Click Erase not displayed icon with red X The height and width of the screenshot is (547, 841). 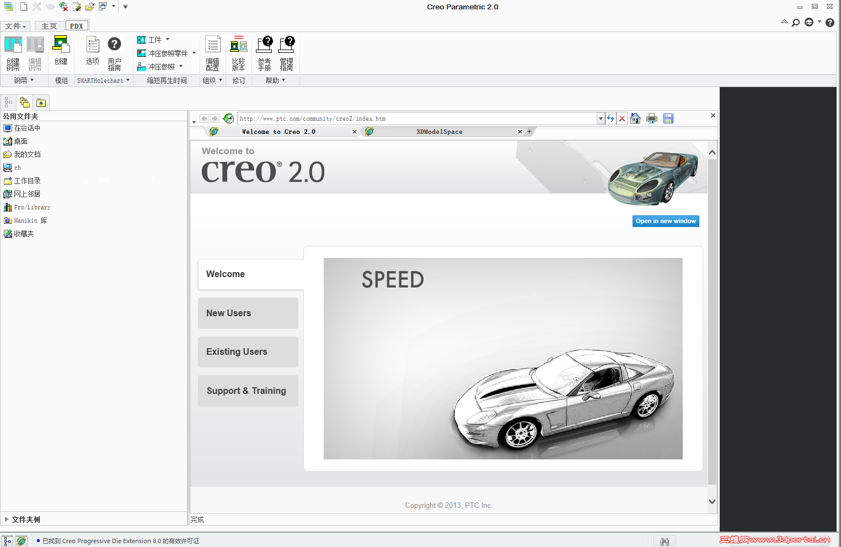tap(63, 7)
